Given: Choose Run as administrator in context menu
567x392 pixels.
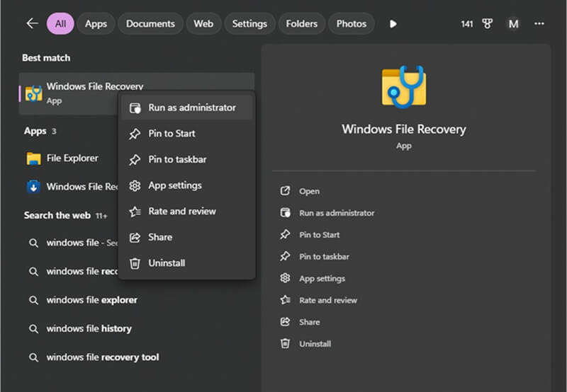Looking at the screenshot, I should [x=187, y=108].
